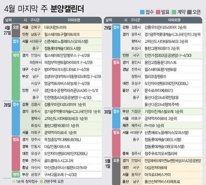Select 공덕역자이르네 1순위
Viewport: 206px width, 185px height.
[60, 133]
